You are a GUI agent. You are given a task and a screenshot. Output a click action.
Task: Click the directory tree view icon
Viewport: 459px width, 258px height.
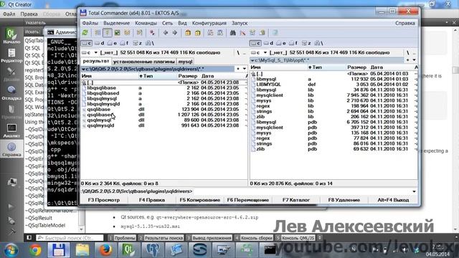point(127,33)
